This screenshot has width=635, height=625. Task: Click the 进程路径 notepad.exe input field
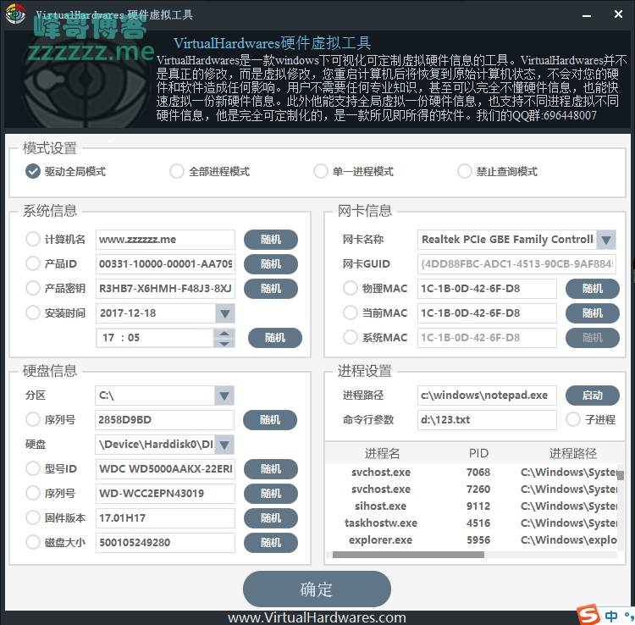click(x=486, y=395)
